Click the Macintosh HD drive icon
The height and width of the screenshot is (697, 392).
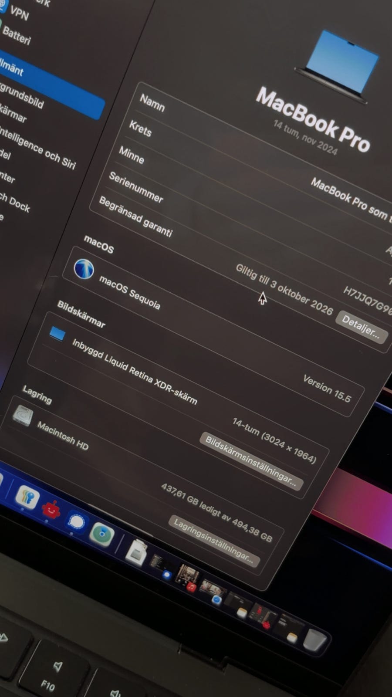[23, 416]
